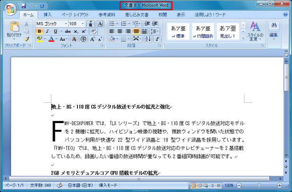Switch to 校閲 (Review) tab
Image resolution: width=292 pixels, height=192 pixels.
pos(163,15)
